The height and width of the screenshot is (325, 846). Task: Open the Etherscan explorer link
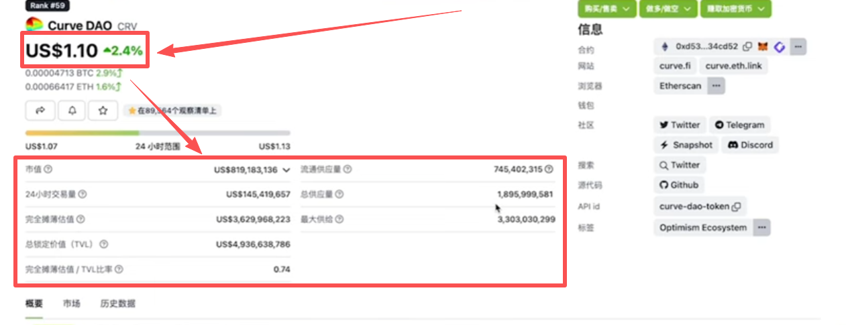pos(680,86)
